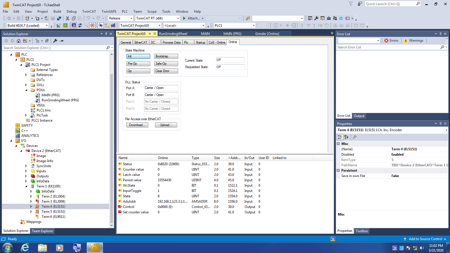Click the Toggle Sub Items eye icon
This screenshot has height=253, width=450.
113,26
